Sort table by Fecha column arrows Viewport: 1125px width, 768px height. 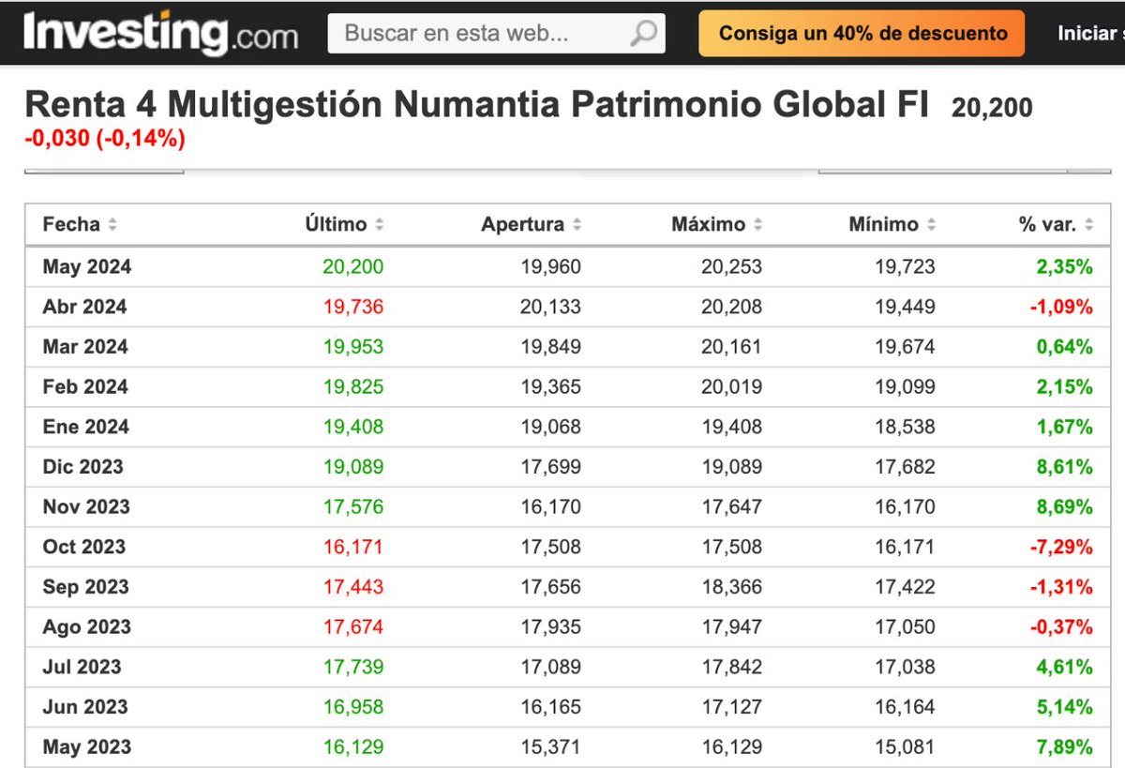(x=112, y=225)
